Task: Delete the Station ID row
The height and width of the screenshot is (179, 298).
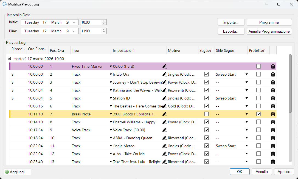Action: tap(273, 98)
